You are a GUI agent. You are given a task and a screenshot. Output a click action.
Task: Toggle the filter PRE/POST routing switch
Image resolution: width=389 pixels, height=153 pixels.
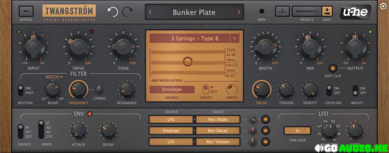tap(21, 91)
